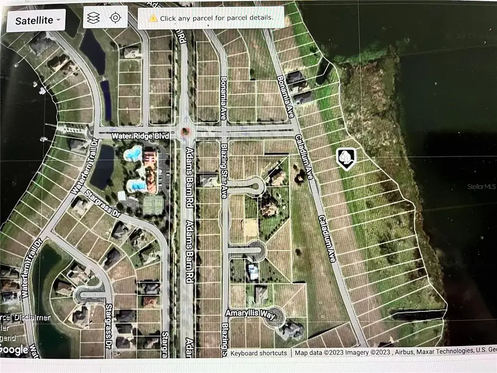Click the Parcel Disclaimer text
Viewport: 497px width, 373px height.
25,317
